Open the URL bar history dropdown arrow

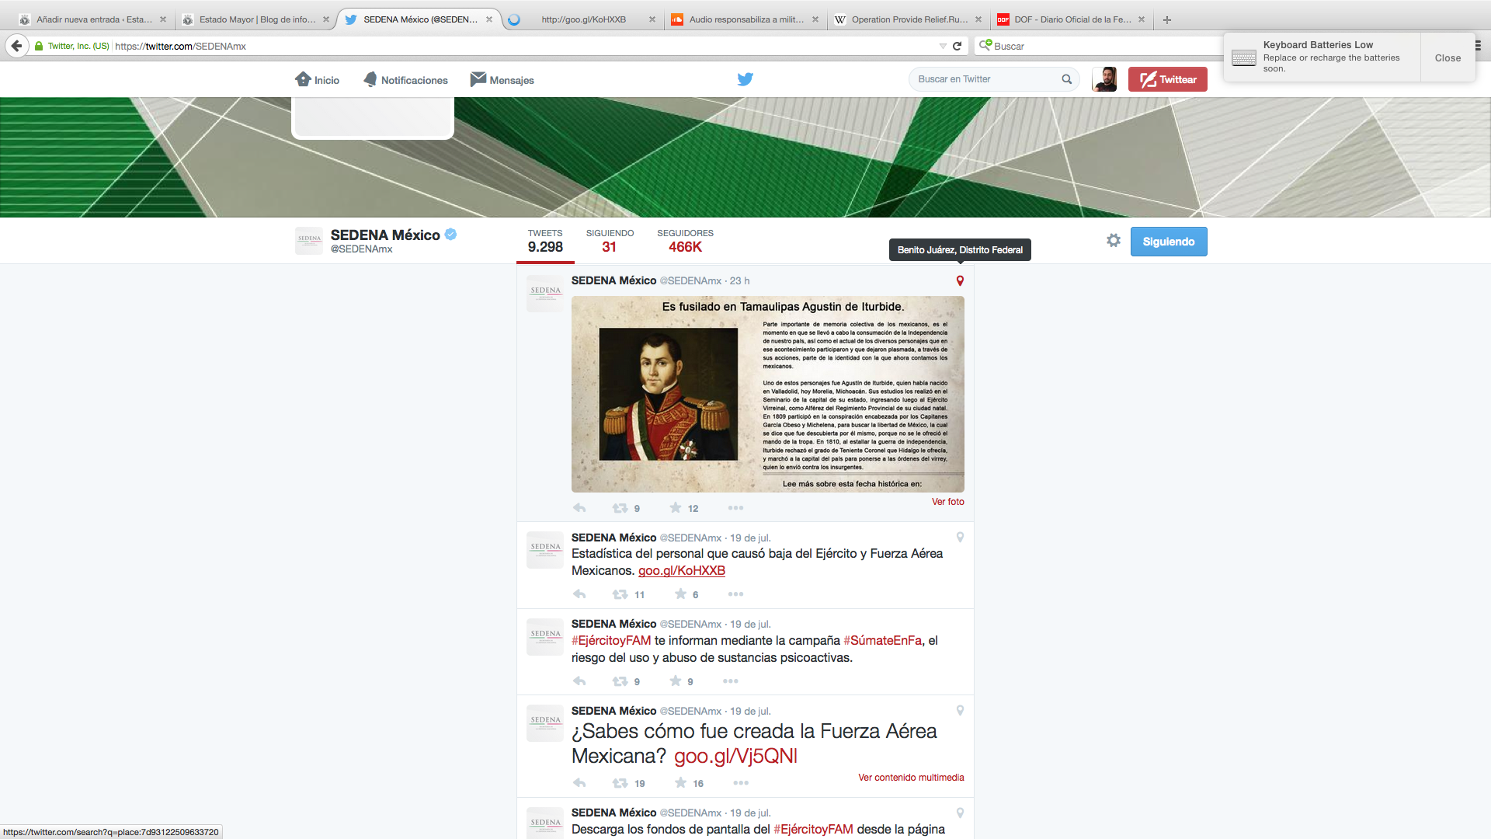(x=942, y=46)
